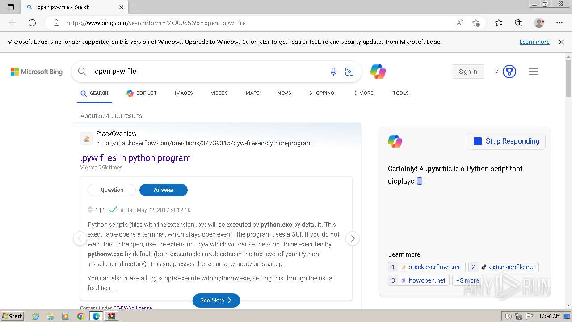The width and height of the screenshot is (572, 322).
Task: Click the address bar URL
Action: (156, 23)
